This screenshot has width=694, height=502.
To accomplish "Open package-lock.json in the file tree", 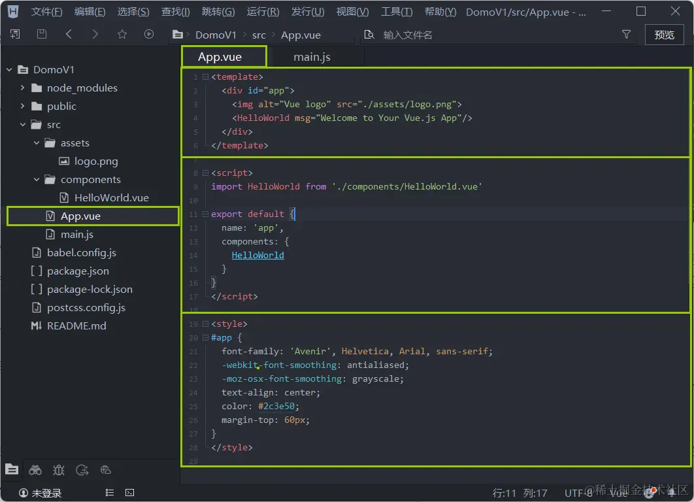I will (90, 289).
